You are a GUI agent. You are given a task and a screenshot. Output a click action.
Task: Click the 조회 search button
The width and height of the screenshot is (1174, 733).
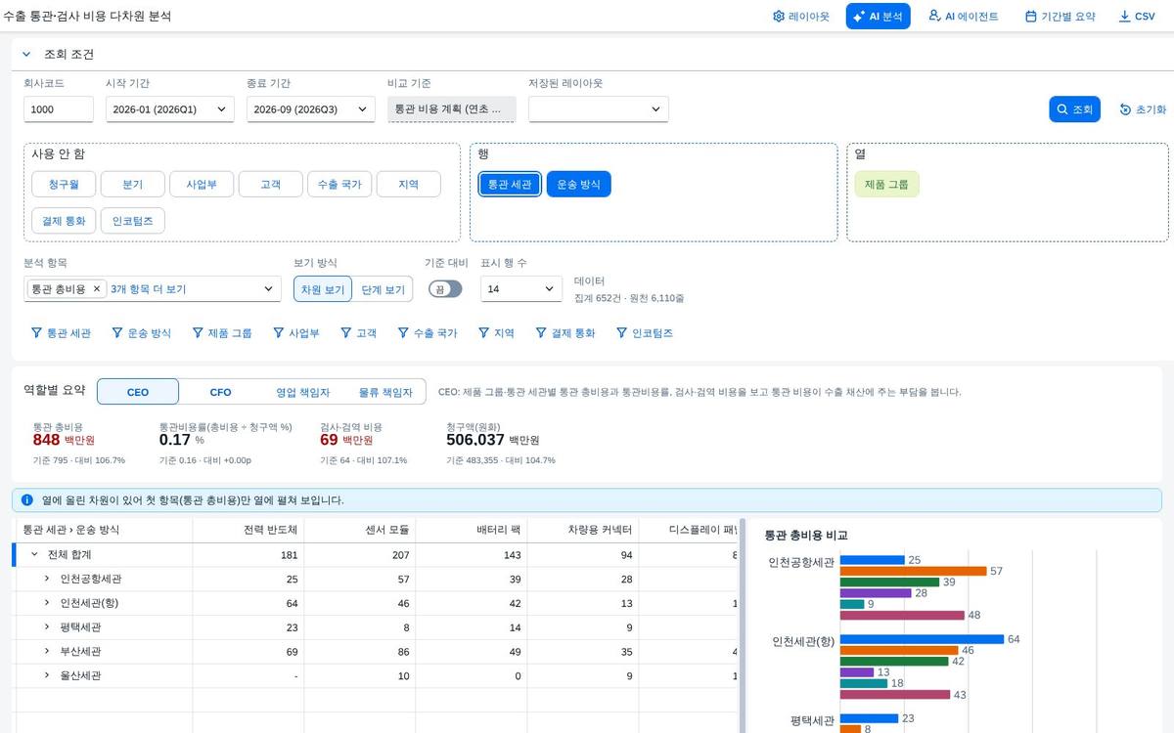pos(1075,109)
